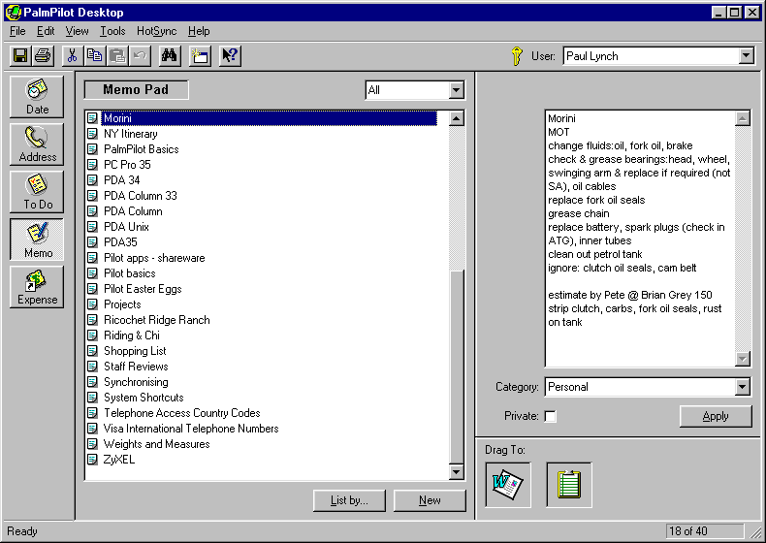Click the clipboard drag-to icon
This screenshot has height=543, width=766.
tap(569, 485)
